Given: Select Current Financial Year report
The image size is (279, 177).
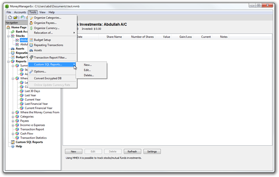Looking at the screenshot, I should click(38, 108).
